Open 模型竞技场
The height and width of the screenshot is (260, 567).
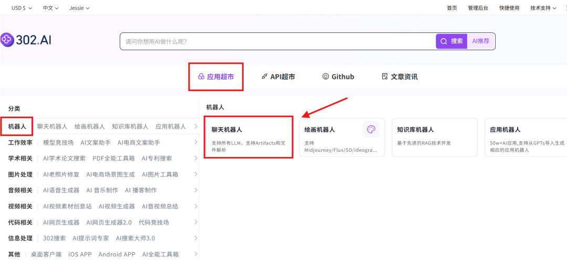(x=58, y=142)
